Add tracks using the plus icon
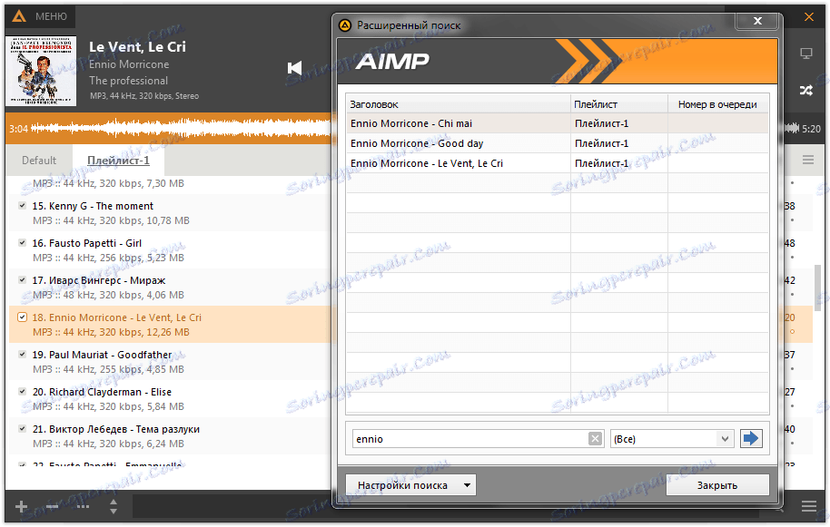830x527 pixels. tap(19, 506)
